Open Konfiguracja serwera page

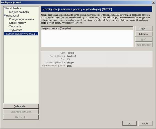[22, 19]
